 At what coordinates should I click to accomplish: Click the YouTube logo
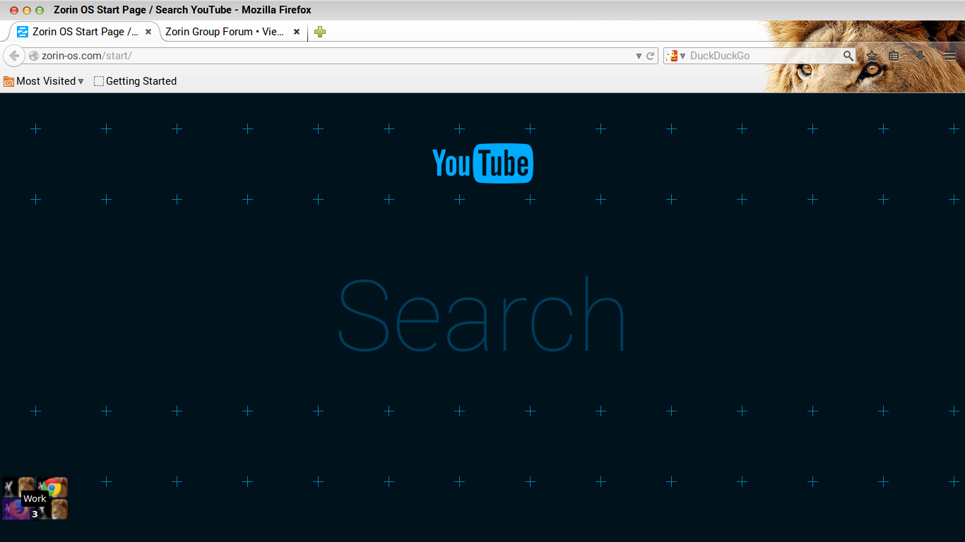482,163
